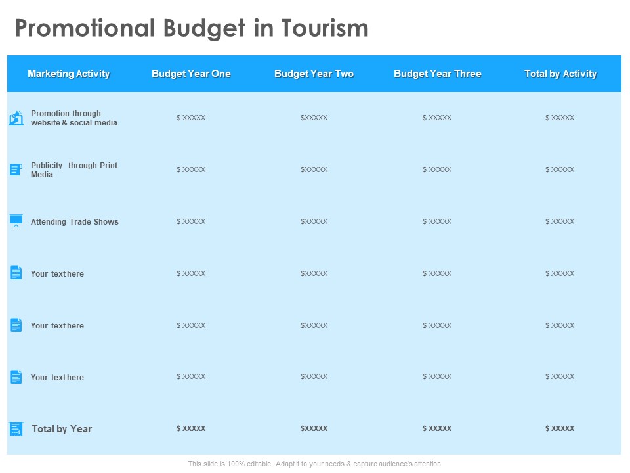The image size is (630, 473).
Task: Click the print media icon beside Publicity row
Action: click(x=16, y=169)
